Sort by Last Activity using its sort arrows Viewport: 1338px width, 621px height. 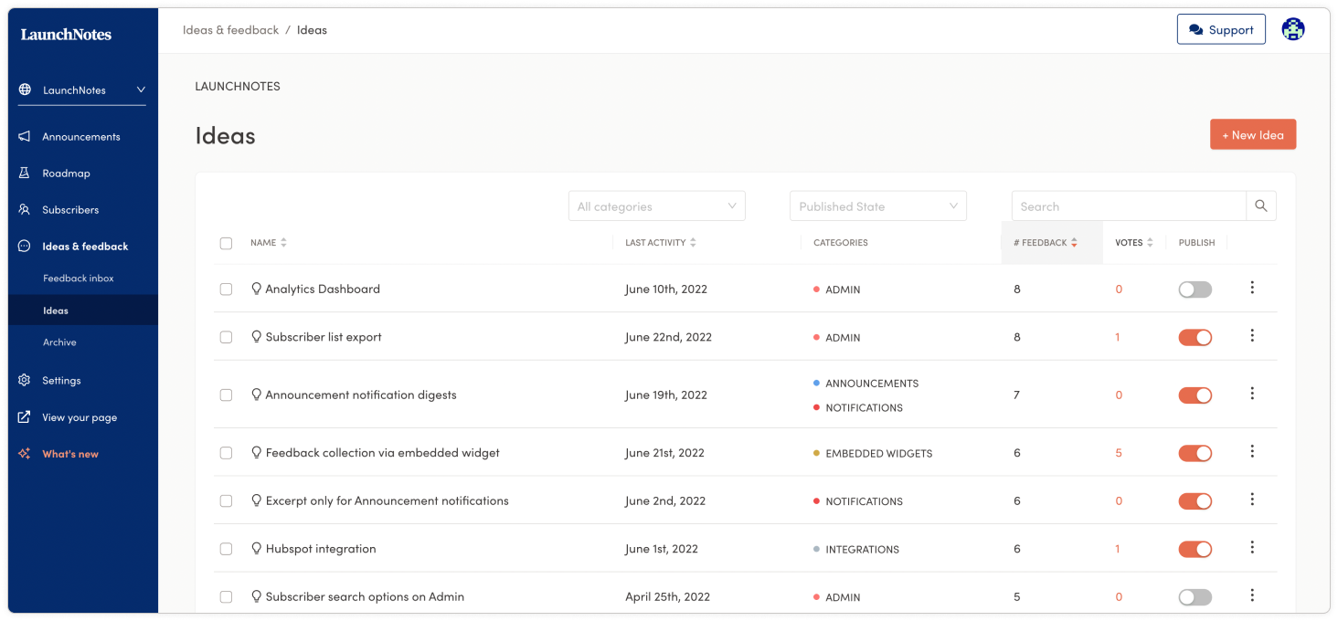point(693,243)
